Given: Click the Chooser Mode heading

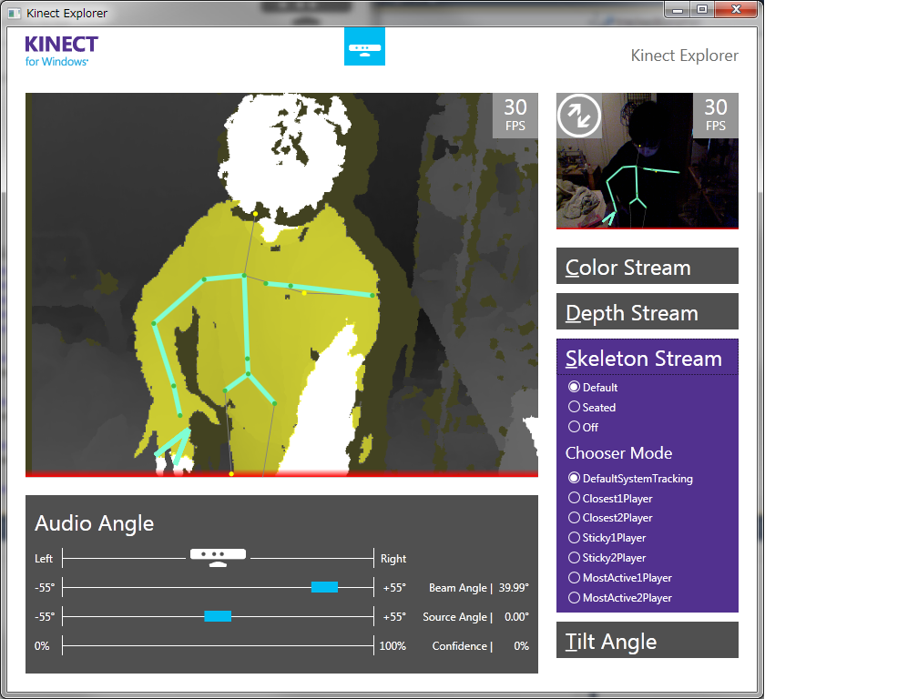Looking at the screenshot, I should point(619,452).
